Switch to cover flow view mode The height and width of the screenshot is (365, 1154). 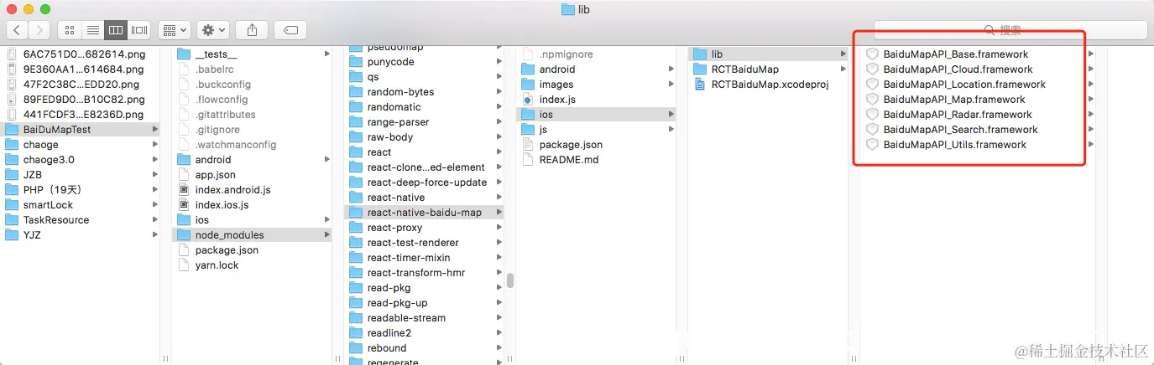139,30
